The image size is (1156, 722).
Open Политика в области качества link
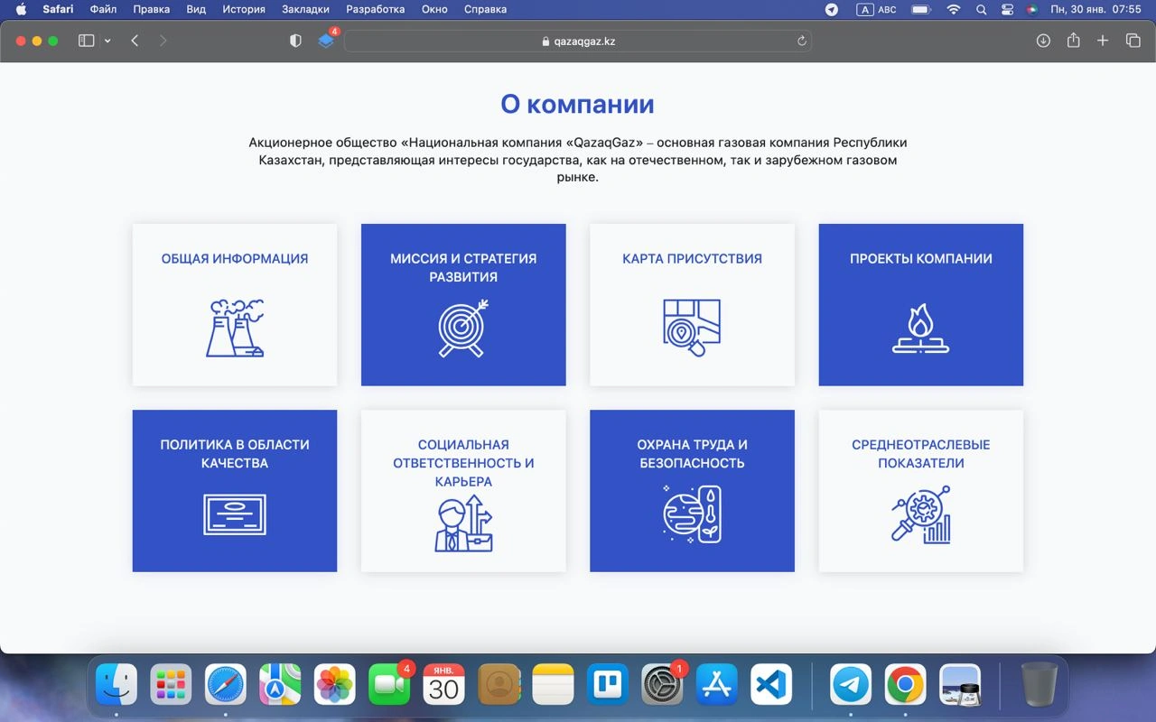point(235,453)
